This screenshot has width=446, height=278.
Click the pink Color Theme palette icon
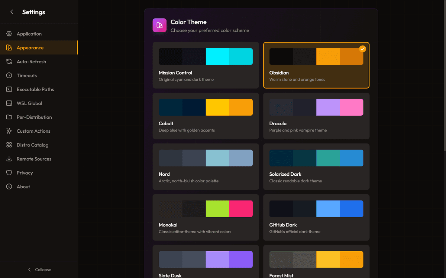coord(159,25)
